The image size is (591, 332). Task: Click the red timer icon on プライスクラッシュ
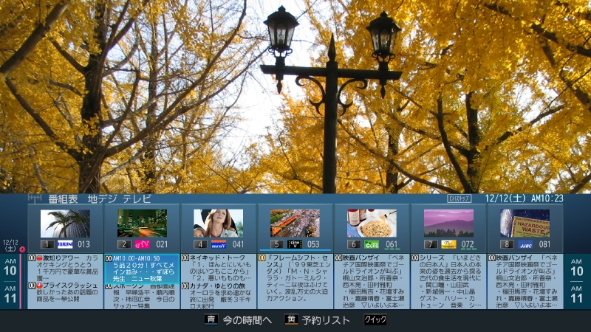[39, 286]
